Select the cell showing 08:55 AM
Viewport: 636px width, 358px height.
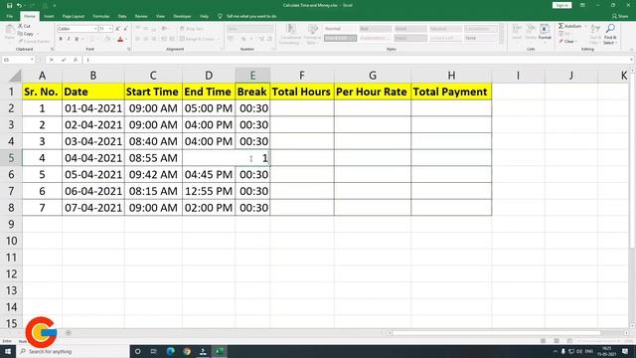(153, 158)
